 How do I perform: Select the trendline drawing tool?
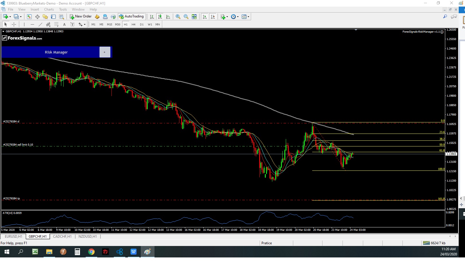coord(40,24)
